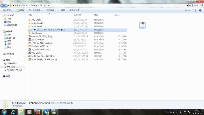Select Final_FishHao rar archive
This screenshot has width=204, height=115.
(x=37, y=40)
